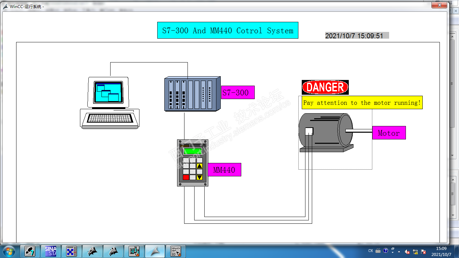This screenshot has width=459, height=258.
Task: Click the gray motor graphic
Action: coord(326,133)
